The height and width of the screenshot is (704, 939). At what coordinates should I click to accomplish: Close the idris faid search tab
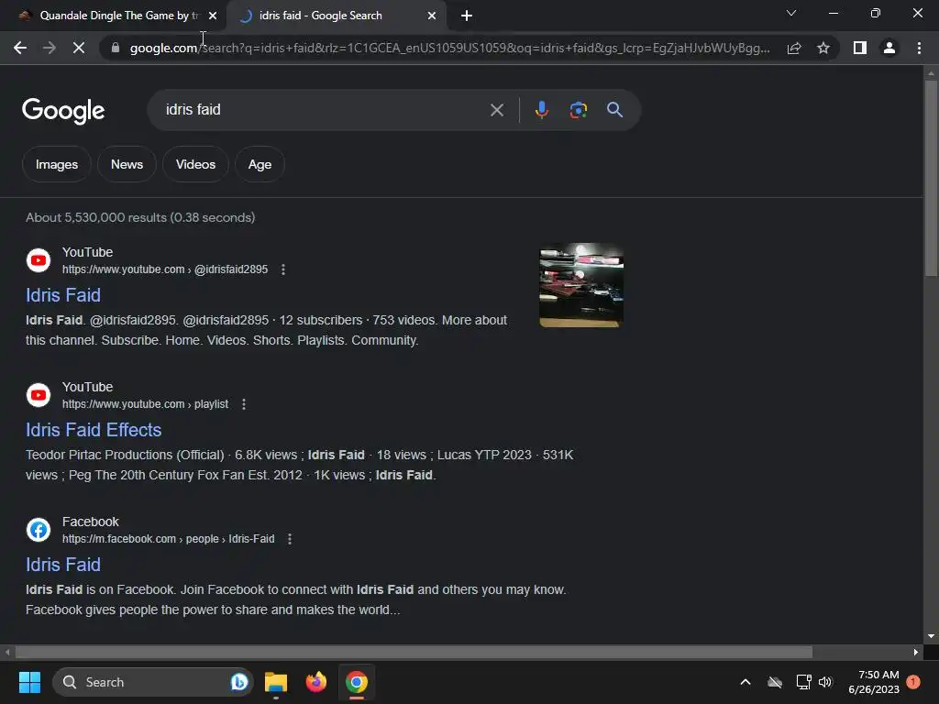432,16
